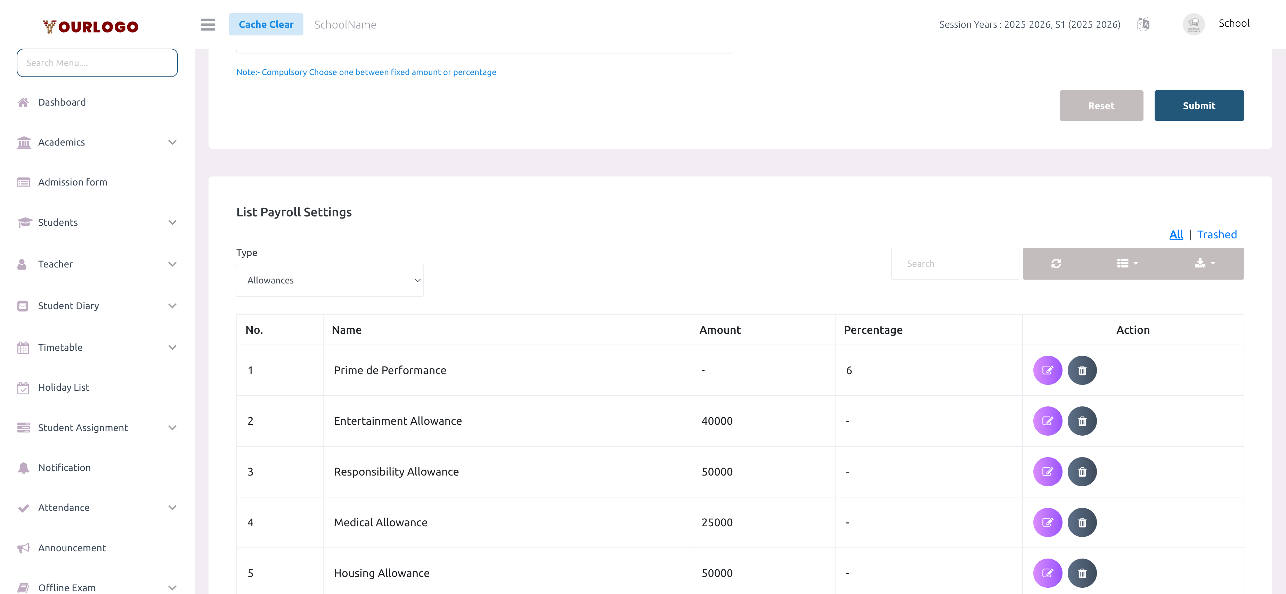
Task: Expand the column visibility dropdown
Action: [x=1127, y=263]
